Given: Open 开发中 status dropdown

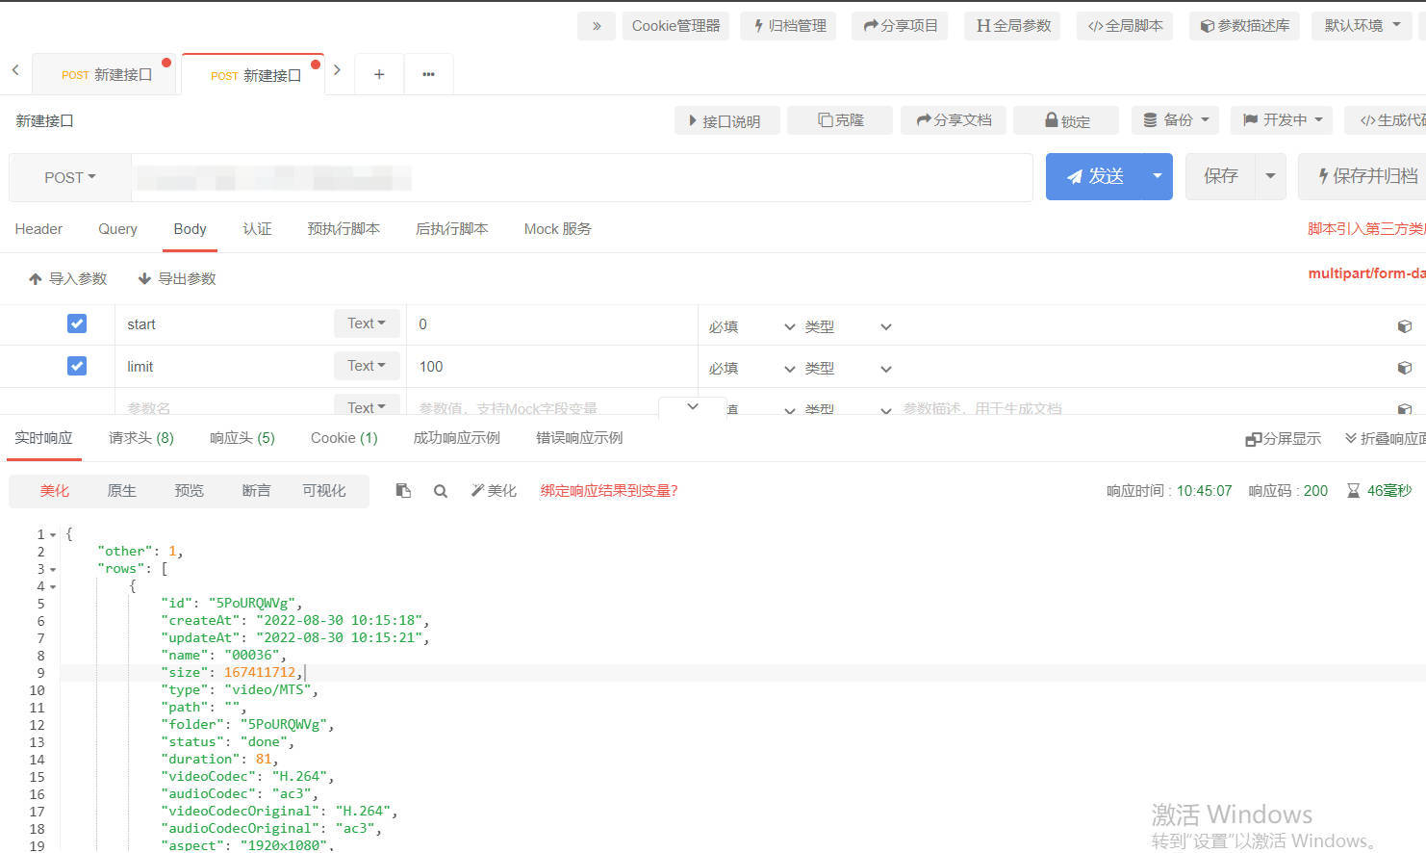Looking at the screenshot, I should tap(1283, 120).
